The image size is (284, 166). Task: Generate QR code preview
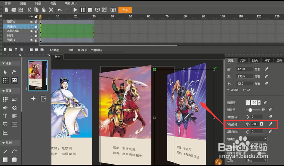(x=104, y=10)
